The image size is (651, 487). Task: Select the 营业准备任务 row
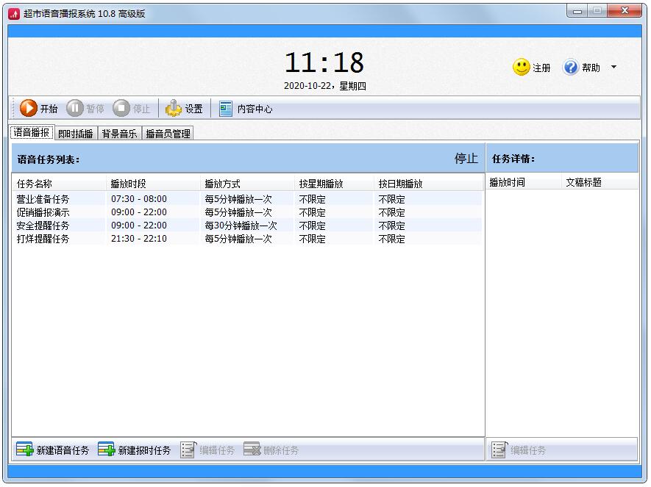[x=248, y=199]
